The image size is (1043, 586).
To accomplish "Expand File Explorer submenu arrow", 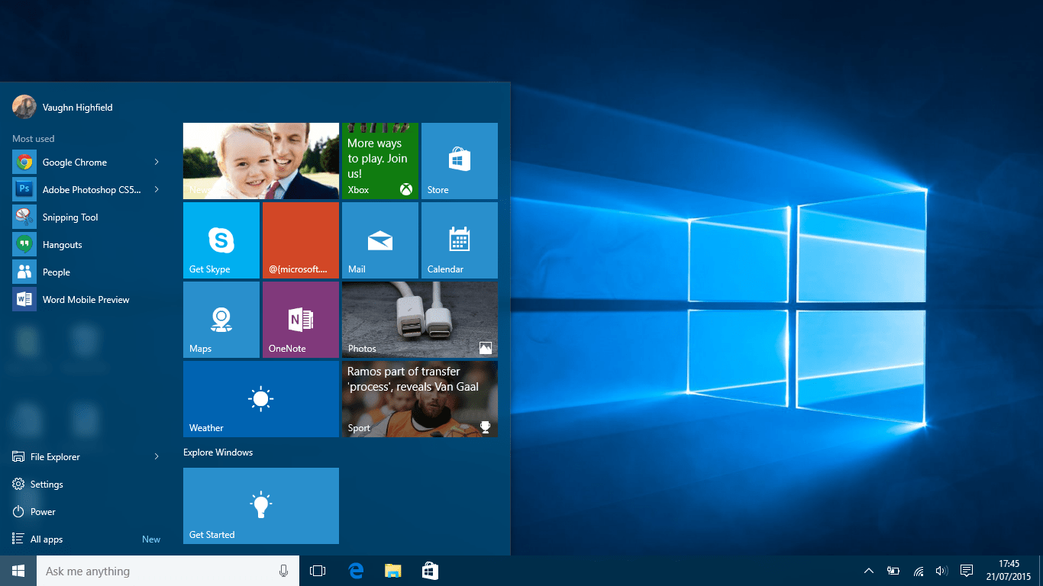I will coord(157,456).
